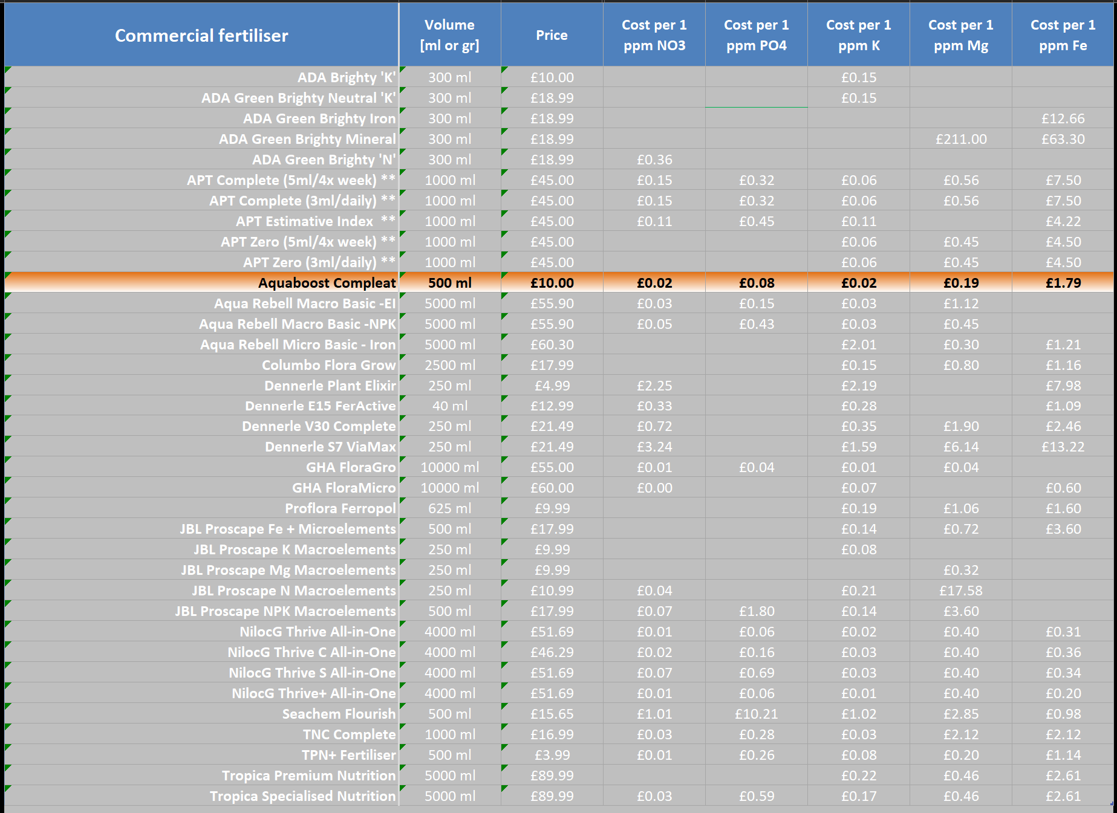The image size is (1117, 813).
Task: Select JBL Proscape NPK Macroelements PO4 cost £1.80
Action: tap(757, 611)
